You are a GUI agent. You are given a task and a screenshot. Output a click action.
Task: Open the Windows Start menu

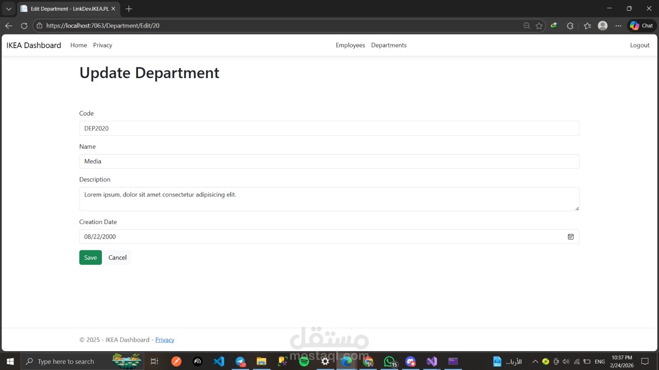click(x=10, y=361)
